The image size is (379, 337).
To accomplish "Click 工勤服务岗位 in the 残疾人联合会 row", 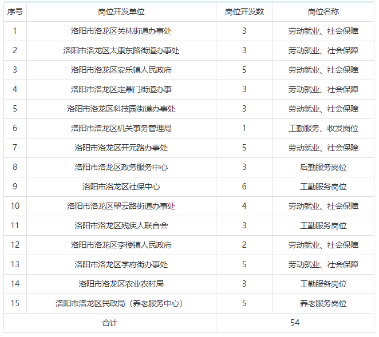I will [x=323, y=225].
